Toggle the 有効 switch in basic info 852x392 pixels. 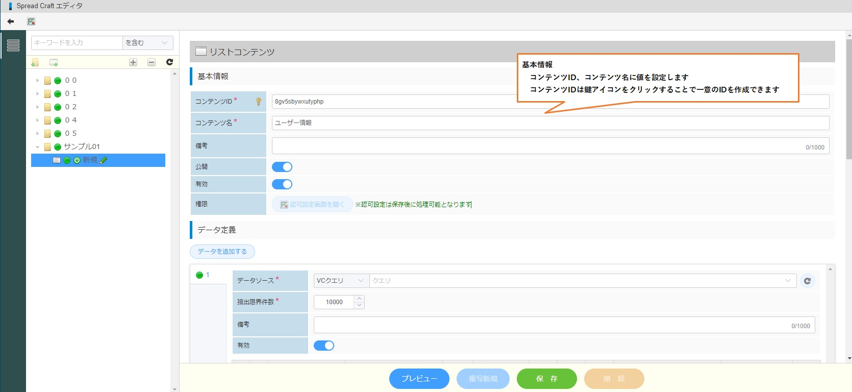(282, 184)
